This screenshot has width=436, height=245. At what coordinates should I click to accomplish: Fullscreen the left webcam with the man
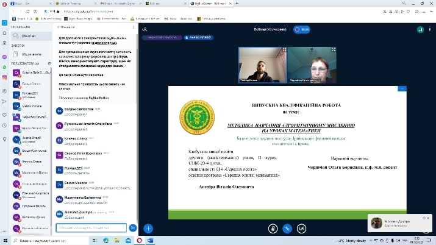coord(284,50)
